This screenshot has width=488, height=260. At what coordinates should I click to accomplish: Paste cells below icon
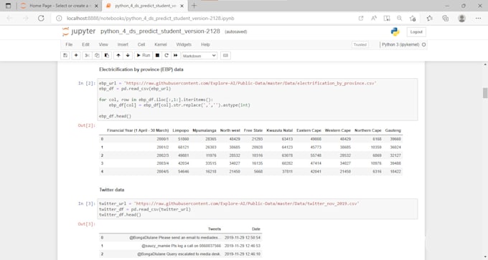coord(106,55)
